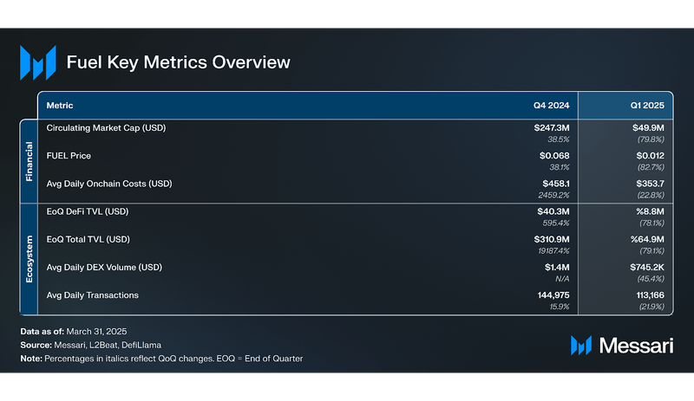Screen dimensions: 694x401
Task: Click the Source line listing Messari, L2Beat, DefiLlama
Action: click(x=90, y=345)
